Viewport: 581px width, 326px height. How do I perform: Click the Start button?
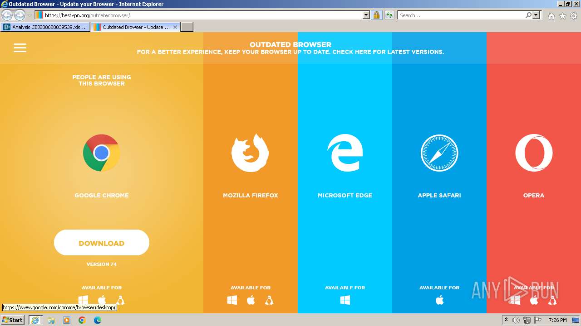coord(12,320)
